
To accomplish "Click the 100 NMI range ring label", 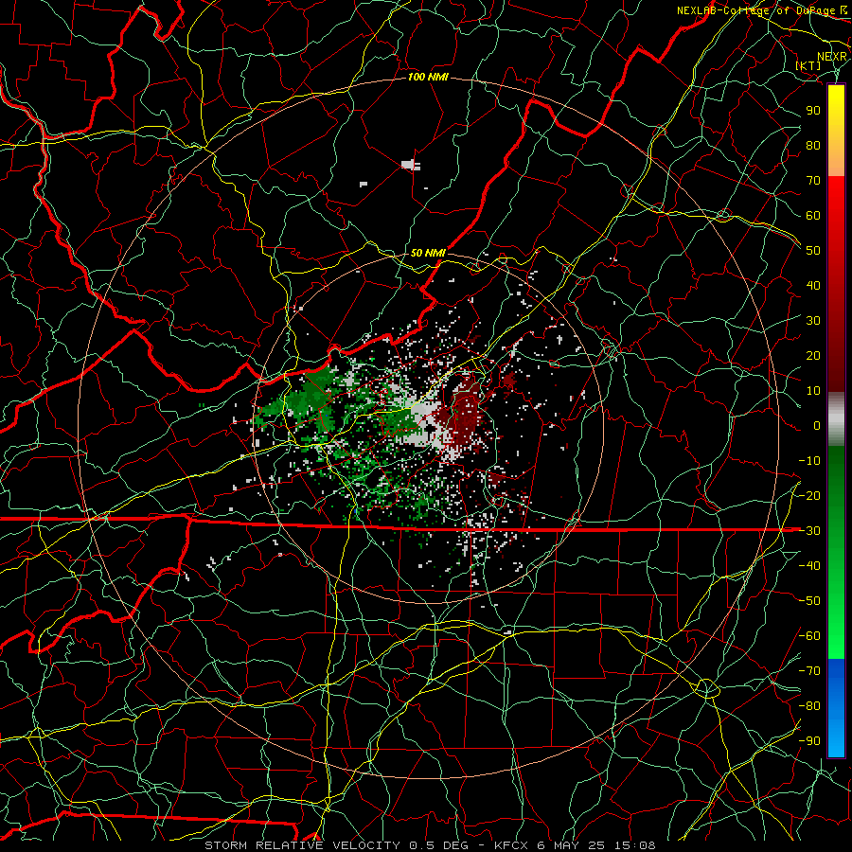I will point(428,78).
